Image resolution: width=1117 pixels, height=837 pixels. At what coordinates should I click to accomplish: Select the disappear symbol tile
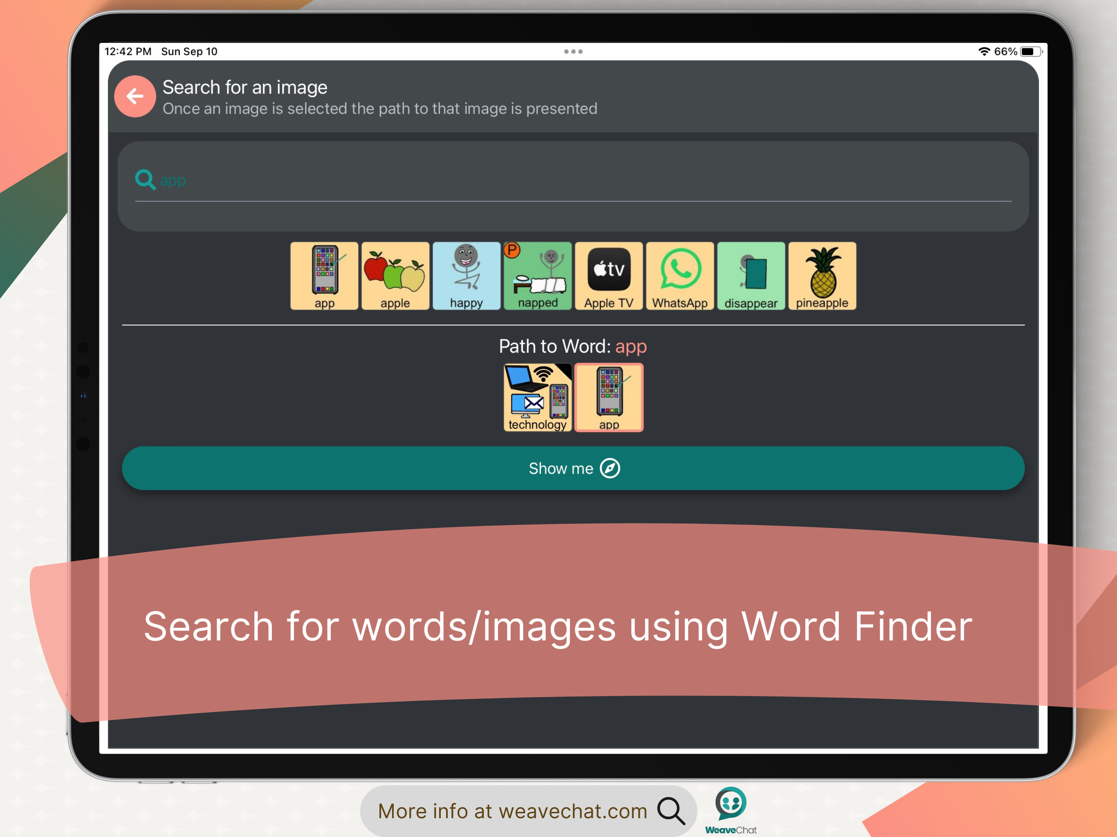point(751,275)
